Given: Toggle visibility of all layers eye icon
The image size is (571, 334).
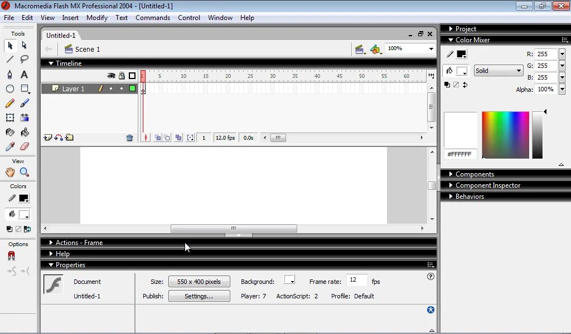Looking at the screenshot, I should [111, 76].
